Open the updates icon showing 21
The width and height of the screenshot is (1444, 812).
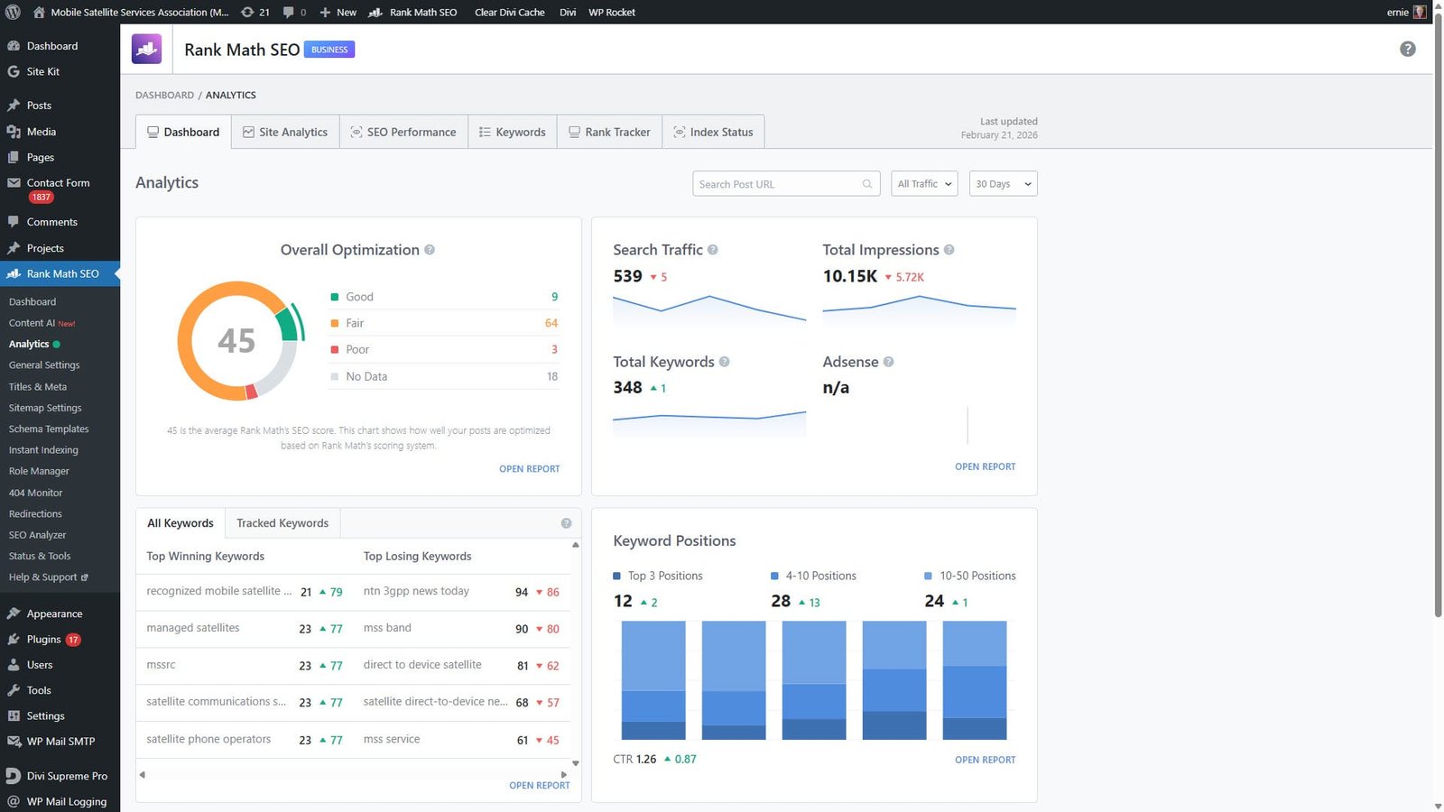coord(255,12)
